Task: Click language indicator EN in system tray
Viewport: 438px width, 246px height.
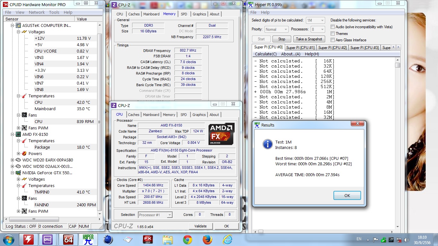Action: (359, 239)
